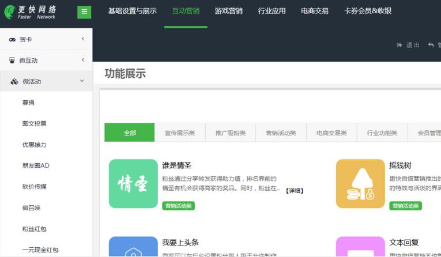The height and width of the screenshot is (257, 441).
Task: Click the pink 文本回复 icon
Action: pos(360,247)
